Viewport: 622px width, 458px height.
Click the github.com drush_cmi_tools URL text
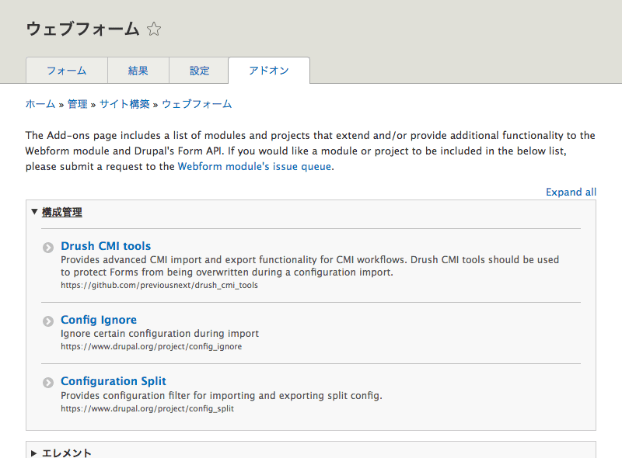coord(159,285)
